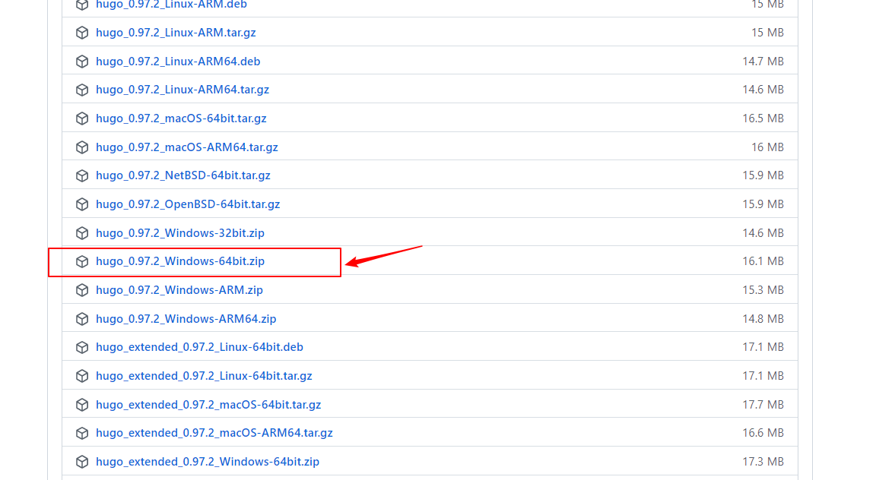Download hugo_extended_0.97.2_Linux-64bit.tar.gz

pyautogui.click(x=204, y=376)
